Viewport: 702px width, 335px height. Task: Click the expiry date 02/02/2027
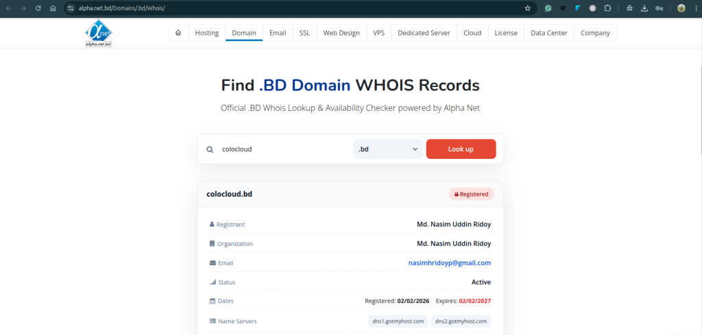click(475, 301)
